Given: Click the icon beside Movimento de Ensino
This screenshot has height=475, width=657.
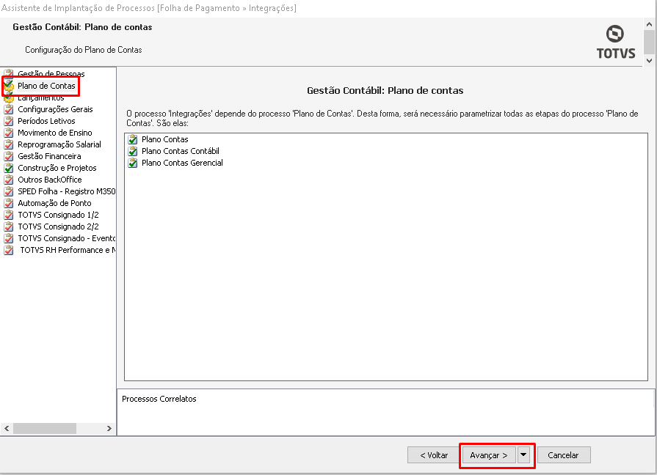Looking at the screenshot, I should click(8, 133).
